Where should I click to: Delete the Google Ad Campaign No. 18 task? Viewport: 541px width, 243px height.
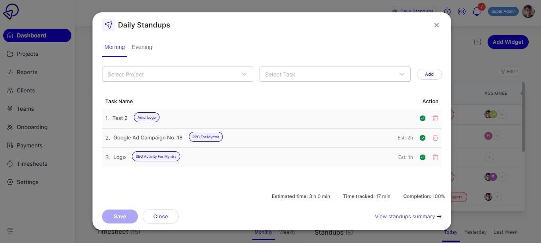(x=435, y=138)
